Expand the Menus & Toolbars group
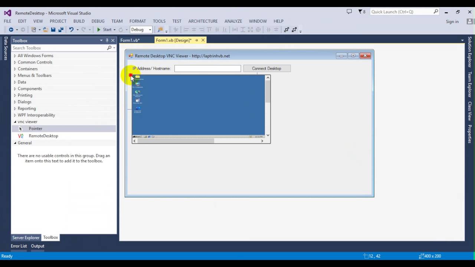 click(15, 75)
